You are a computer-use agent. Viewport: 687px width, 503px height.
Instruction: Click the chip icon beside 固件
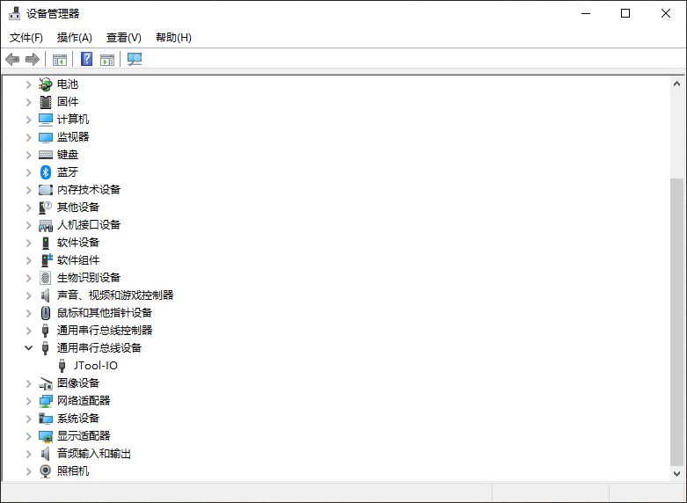tap(45, 102)
